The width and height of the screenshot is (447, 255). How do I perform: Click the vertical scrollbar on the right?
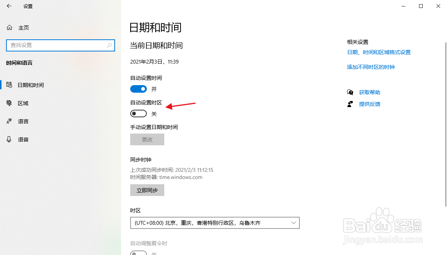coord(445,124)
